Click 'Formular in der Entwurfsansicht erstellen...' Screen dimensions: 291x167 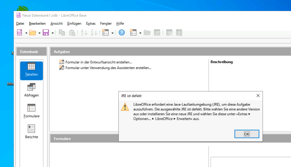pos(99,62)
